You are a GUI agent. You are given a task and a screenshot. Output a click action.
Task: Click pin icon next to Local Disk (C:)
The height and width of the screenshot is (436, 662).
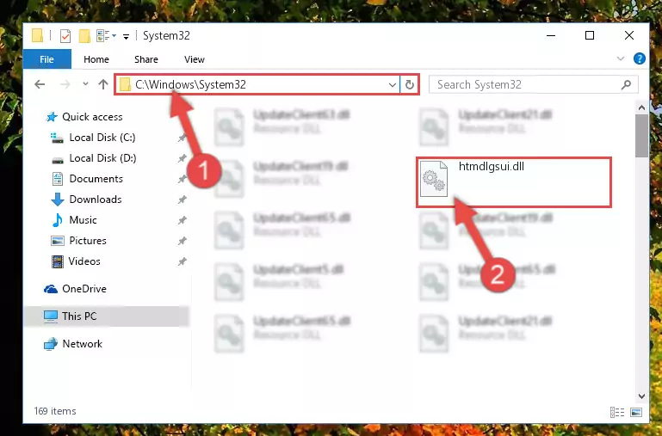182,138
